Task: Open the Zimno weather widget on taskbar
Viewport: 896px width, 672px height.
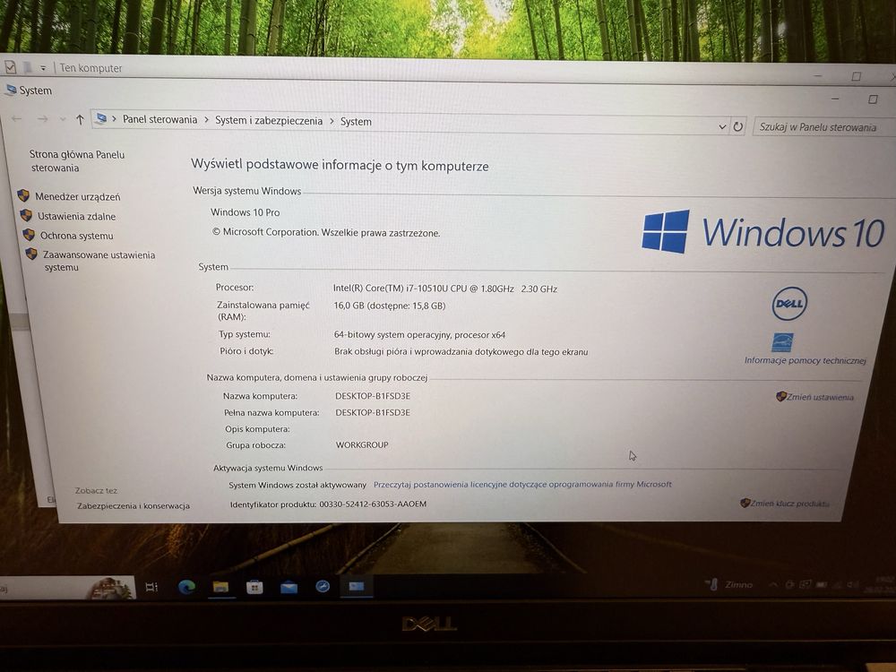Action: (x=730, y=584)
